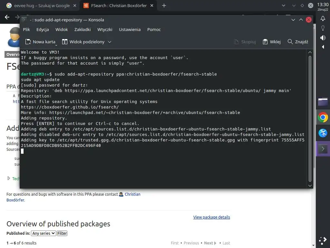Expand the Technical details triangle
Screen dimensions: 330x248
9,178
